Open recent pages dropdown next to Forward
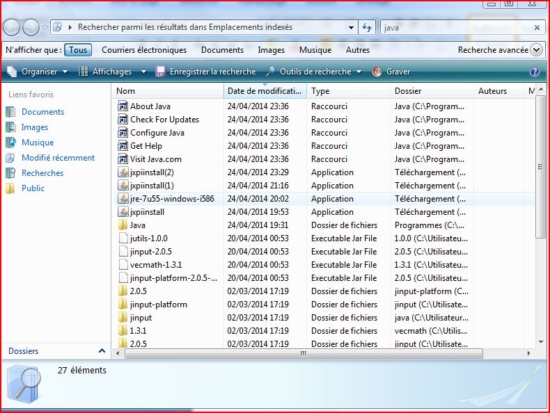The width and height of the screenshot is (550, 413). (45, 27)
